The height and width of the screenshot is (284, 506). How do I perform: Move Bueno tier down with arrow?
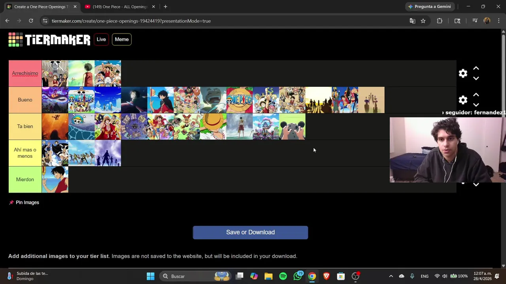click(476, 105)
